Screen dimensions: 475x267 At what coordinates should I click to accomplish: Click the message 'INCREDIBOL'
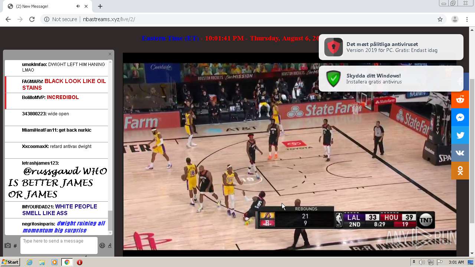coord(63,97)
